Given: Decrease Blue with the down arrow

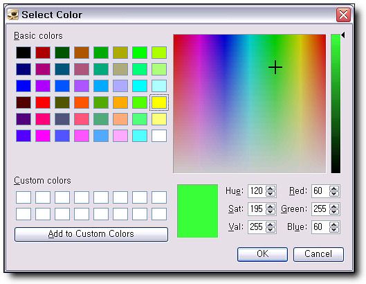Looking at the screenshot, I should (x=334, y=230).
